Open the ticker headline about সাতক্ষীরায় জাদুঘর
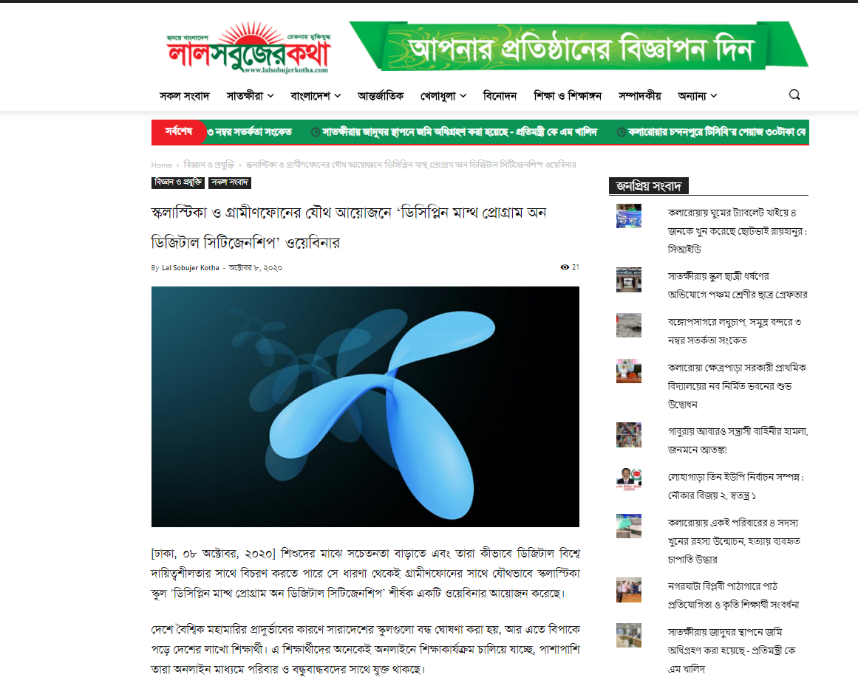This screenshot has width=858, height=680. coord(459,132)
